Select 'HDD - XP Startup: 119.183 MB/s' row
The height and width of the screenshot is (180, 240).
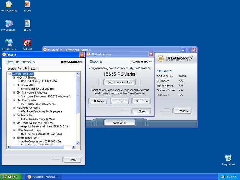(39, 81)
